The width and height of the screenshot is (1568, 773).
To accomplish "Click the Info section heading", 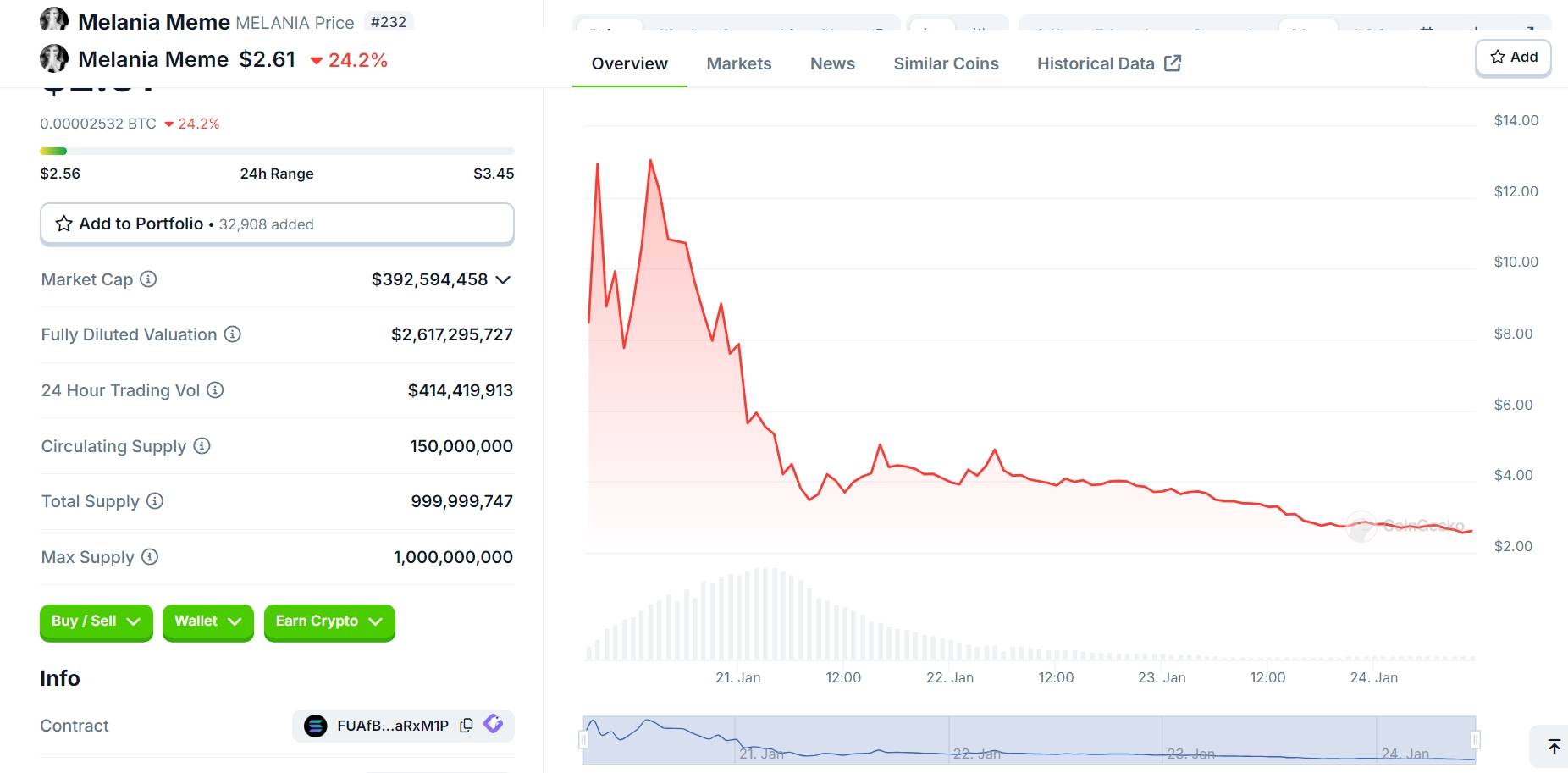I will [60, 678].
